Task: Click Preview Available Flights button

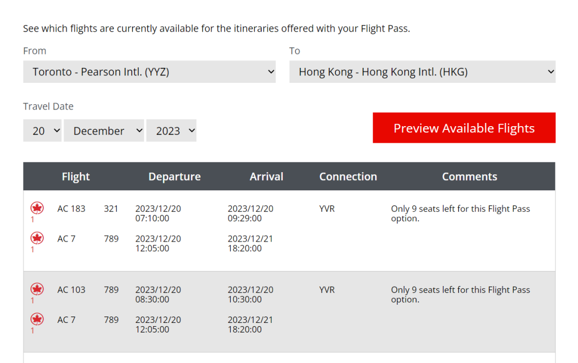Action: click(464, 128)
